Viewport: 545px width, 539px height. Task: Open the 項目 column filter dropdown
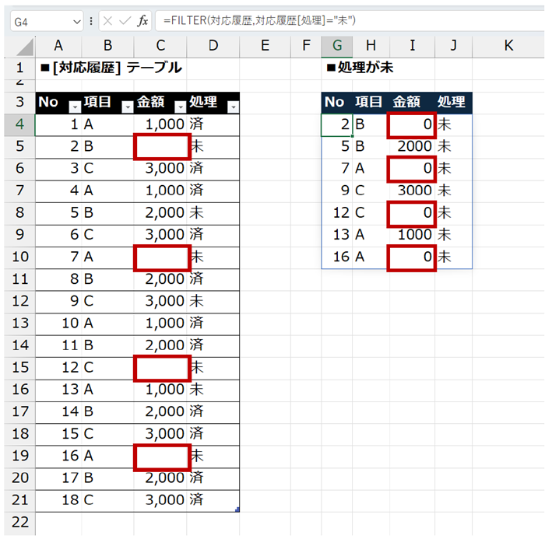[x=127, y=107]
